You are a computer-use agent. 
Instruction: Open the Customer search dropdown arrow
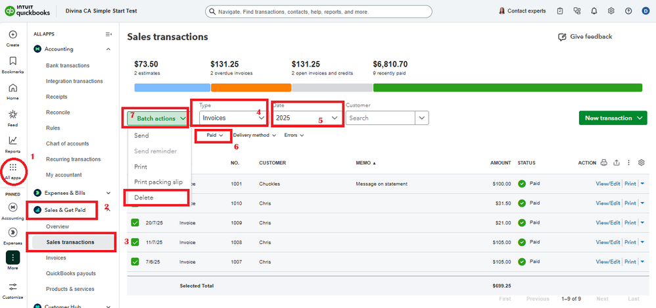[x=422, y=118]
